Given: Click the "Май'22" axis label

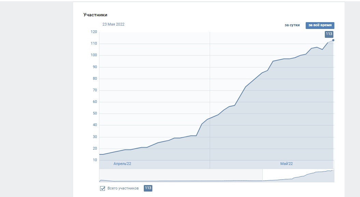Looking at the screenshot, I should point(286,164).
